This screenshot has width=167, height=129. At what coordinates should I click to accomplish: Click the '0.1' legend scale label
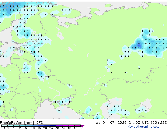coord(3,128)
